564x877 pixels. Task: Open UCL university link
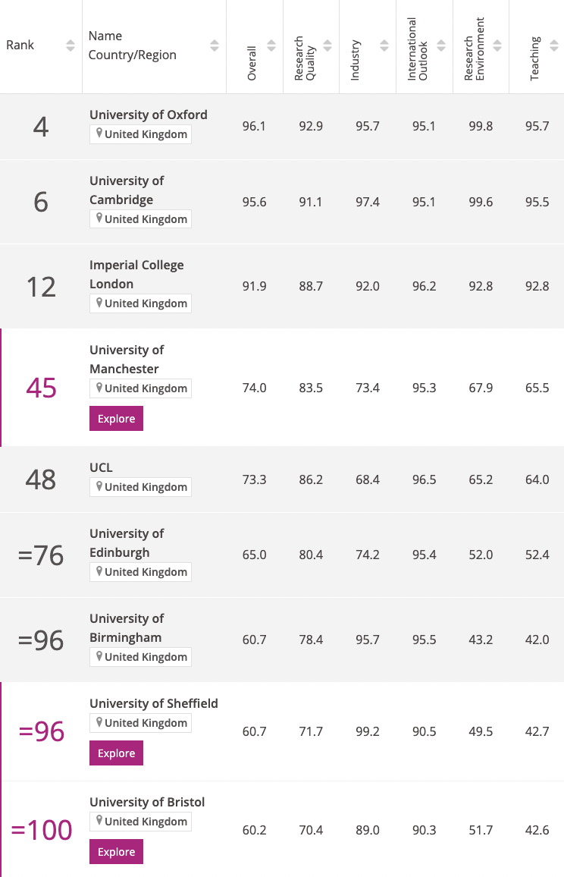coord(101,467)
